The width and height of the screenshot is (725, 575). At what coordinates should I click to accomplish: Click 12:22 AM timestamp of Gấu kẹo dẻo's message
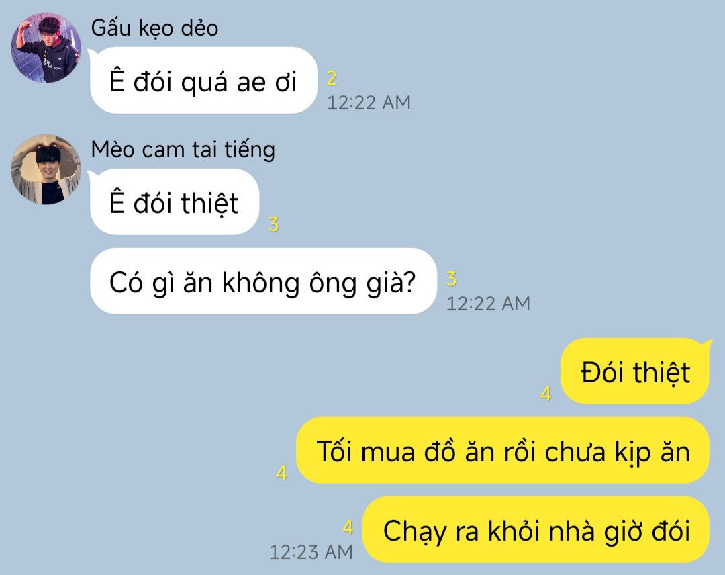(x=369, y=103)
